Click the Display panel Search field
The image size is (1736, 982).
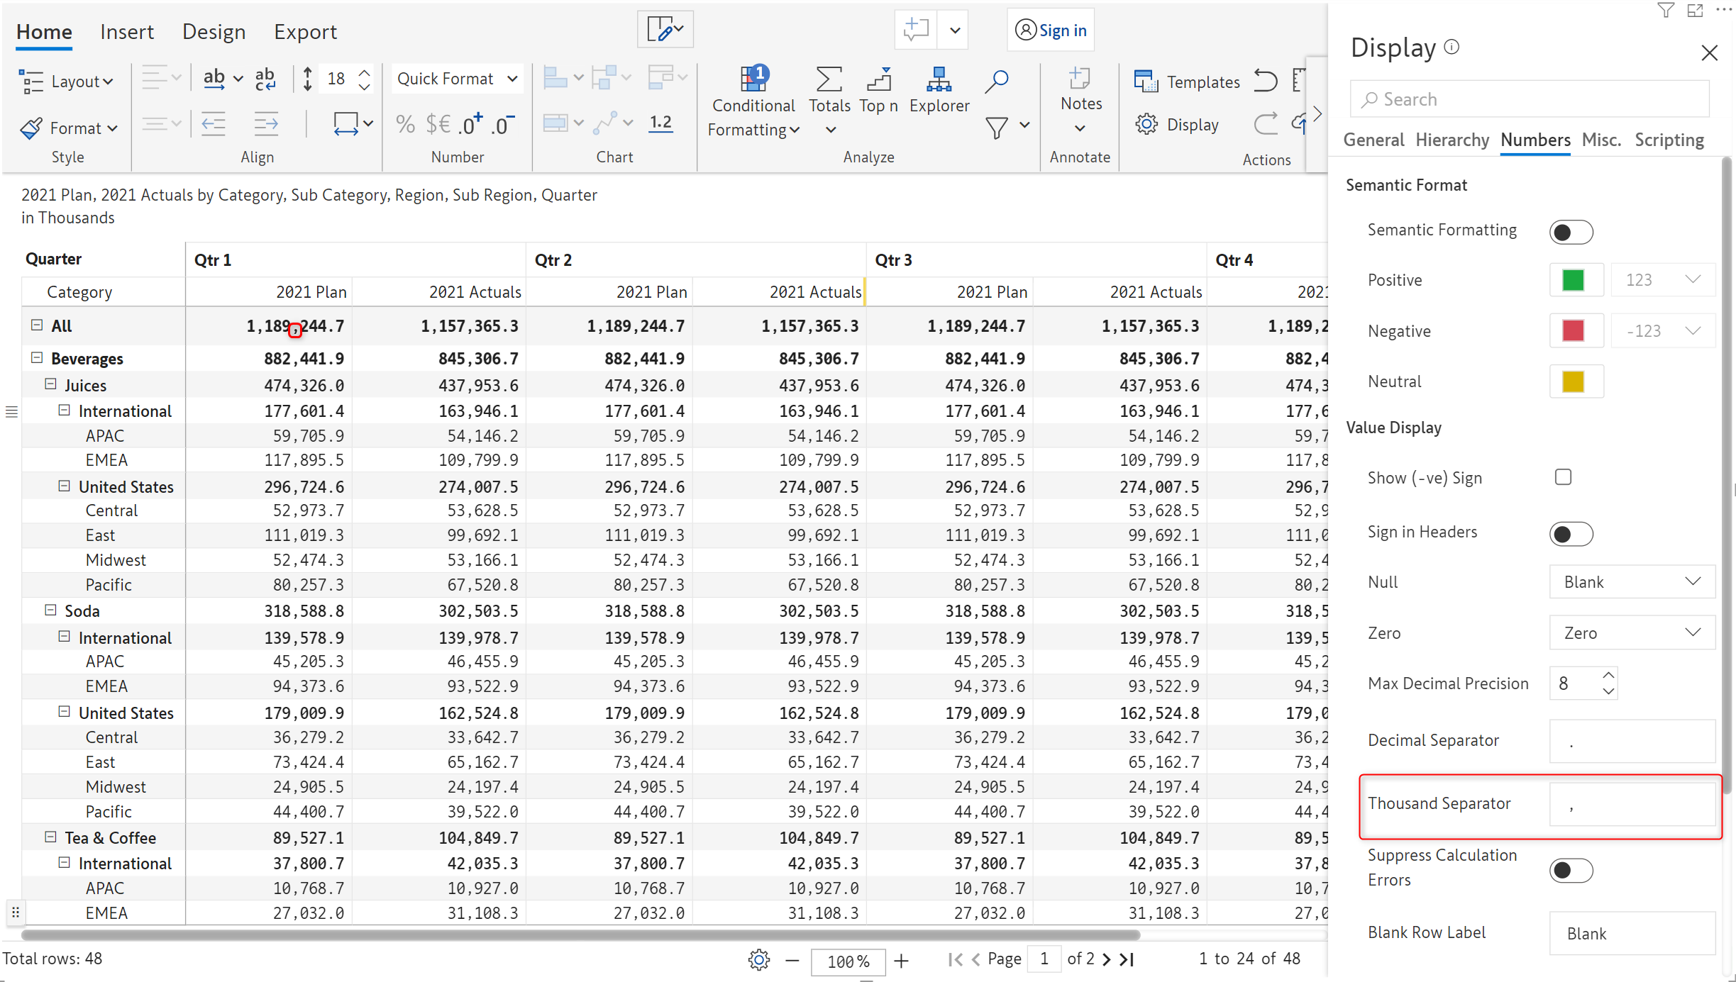pyautogui.click(x=1530, y=99)
